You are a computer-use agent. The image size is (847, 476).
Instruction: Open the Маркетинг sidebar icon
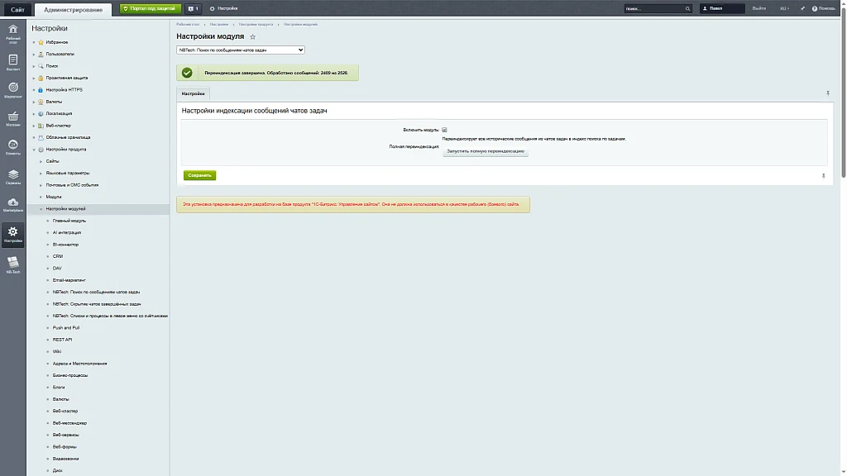[x=13, y=90]
